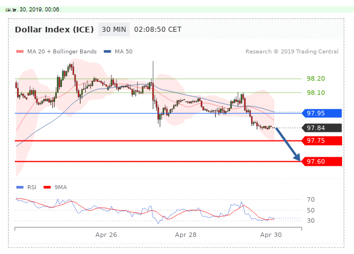The image size is (354, 254).
Task: Click the Research © 2019 Trading Central credit
Action: click(x=292, y=52)
